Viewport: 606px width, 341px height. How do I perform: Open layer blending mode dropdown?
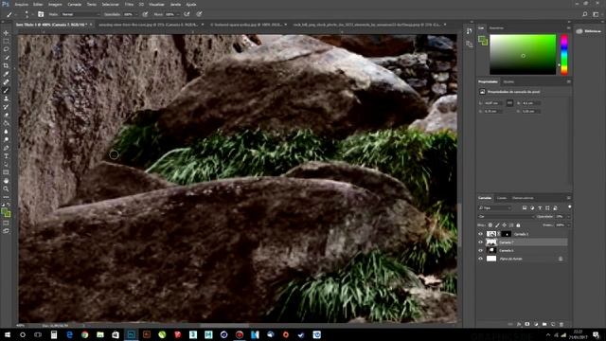(506, 217)
